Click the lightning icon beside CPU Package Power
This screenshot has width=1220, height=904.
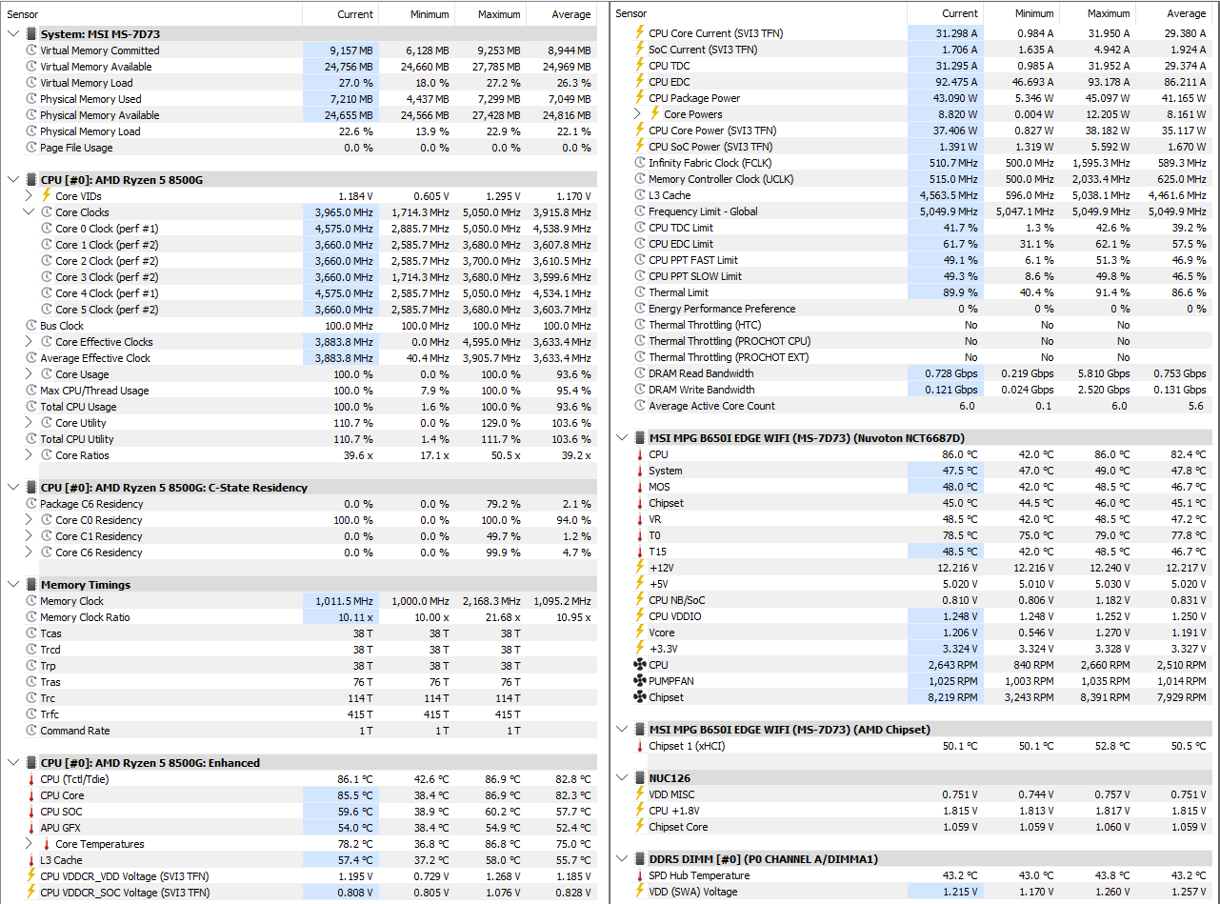[639, 98]
